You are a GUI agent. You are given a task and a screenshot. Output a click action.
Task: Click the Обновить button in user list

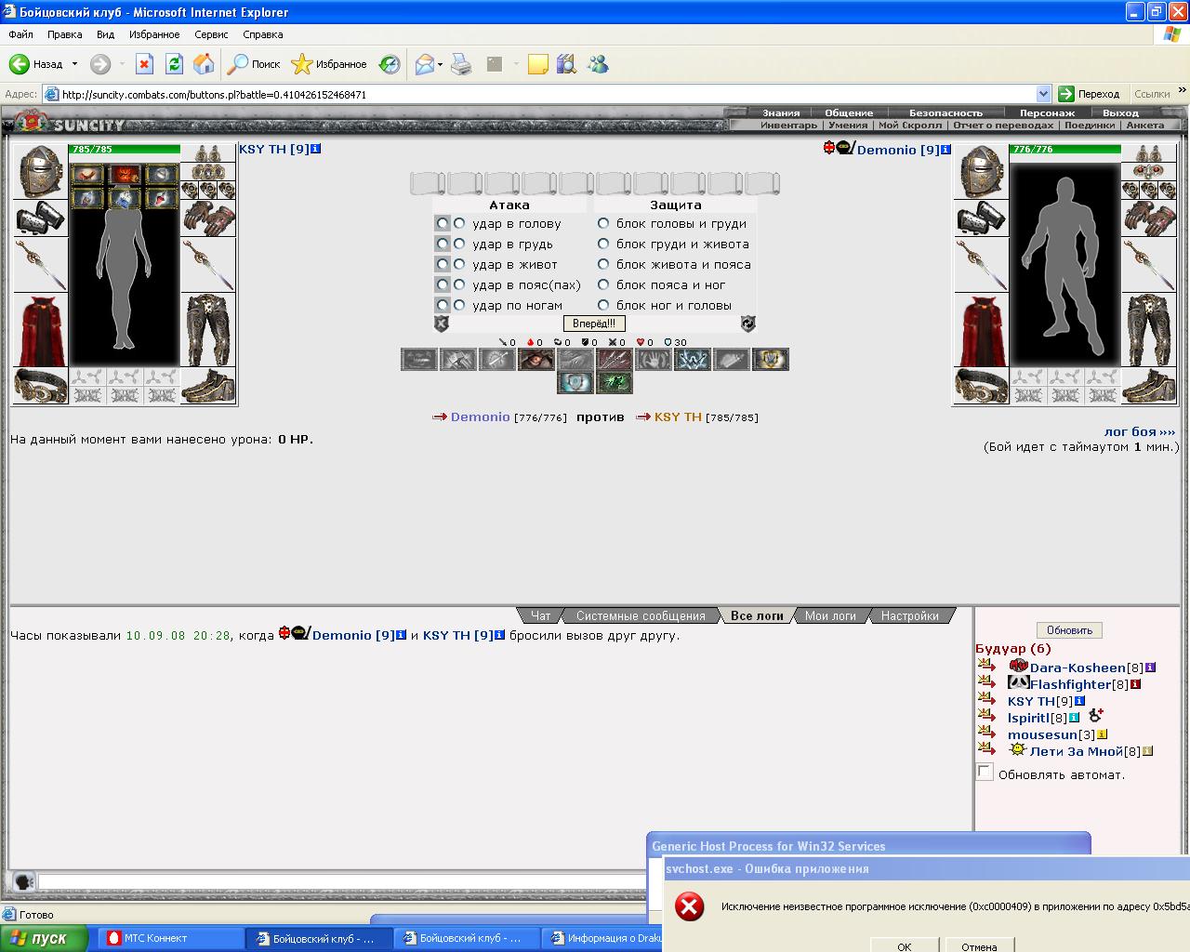tap(1069, 629)
